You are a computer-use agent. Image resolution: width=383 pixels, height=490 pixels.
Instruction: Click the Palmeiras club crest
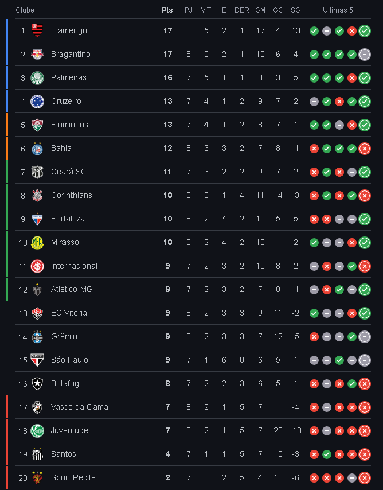point(37,78)
